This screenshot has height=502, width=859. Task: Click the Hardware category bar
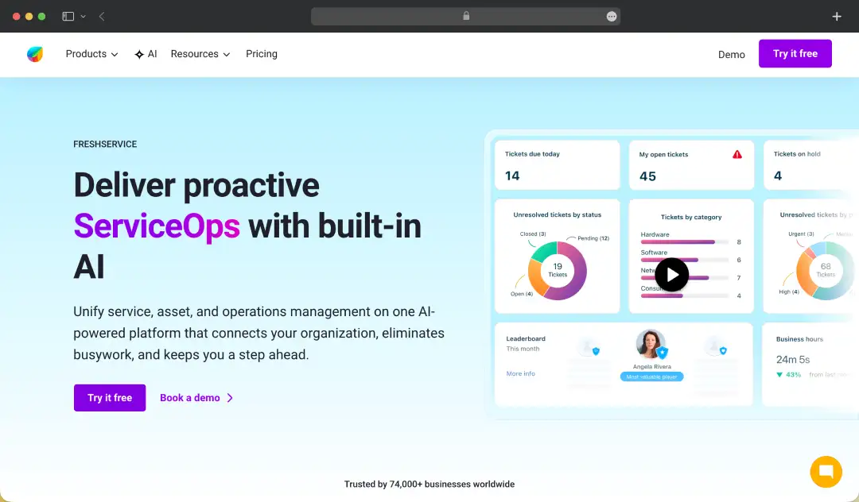(x=684, y=241)
